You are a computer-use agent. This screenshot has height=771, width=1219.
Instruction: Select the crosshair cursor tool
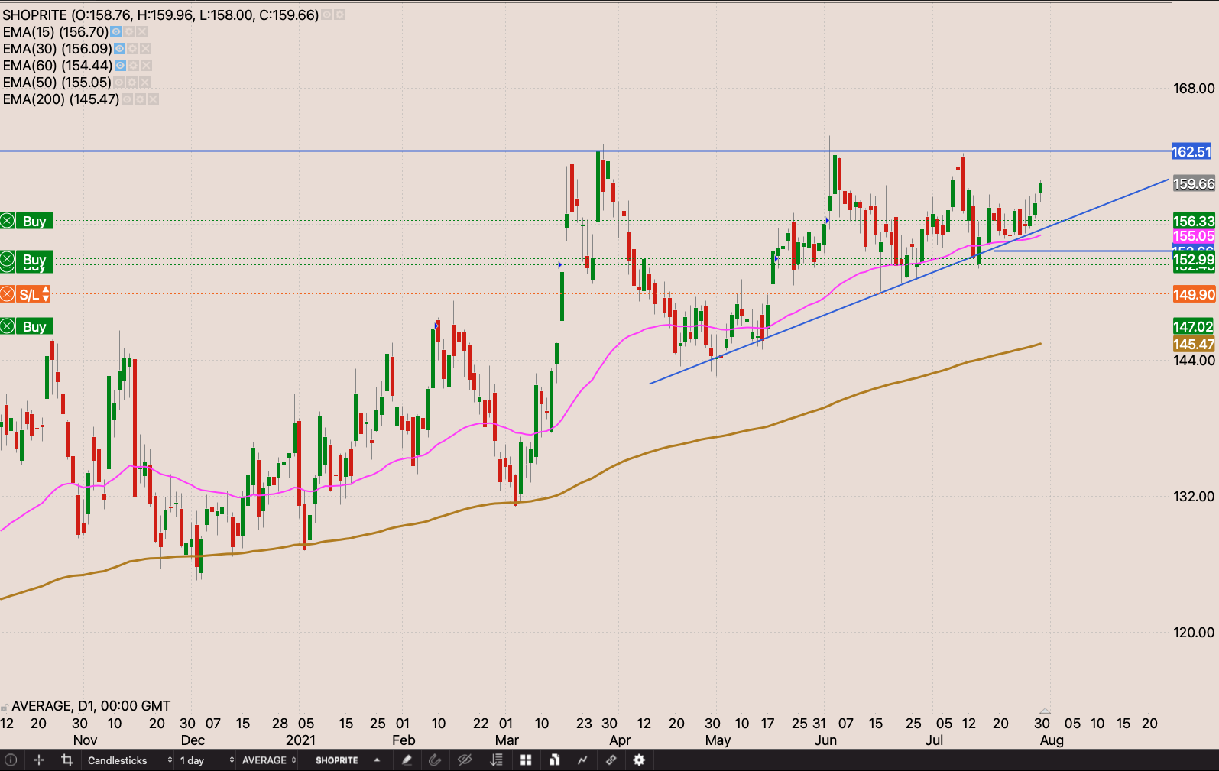coord(39,760)
